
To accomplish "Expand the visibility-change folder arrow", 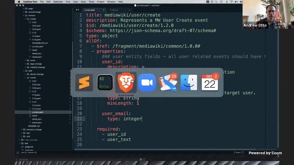I will point(25,67).
